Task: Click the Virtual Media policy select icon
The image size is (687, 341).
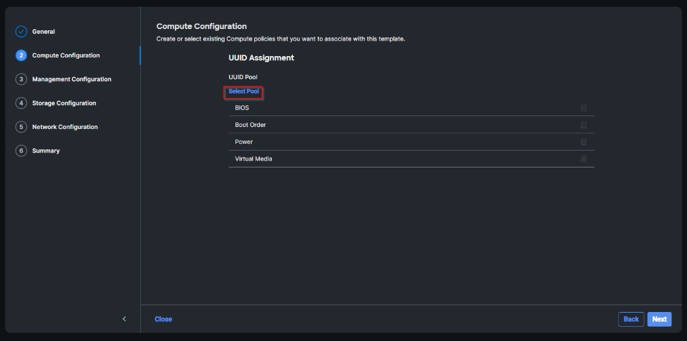Action: (584, 159)
